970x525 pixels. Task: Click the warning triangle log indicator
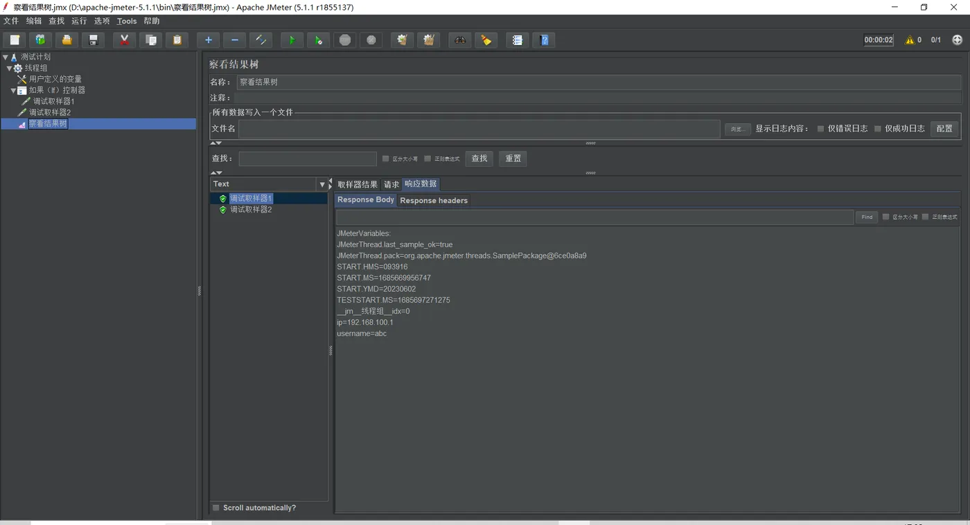point(910,40)
